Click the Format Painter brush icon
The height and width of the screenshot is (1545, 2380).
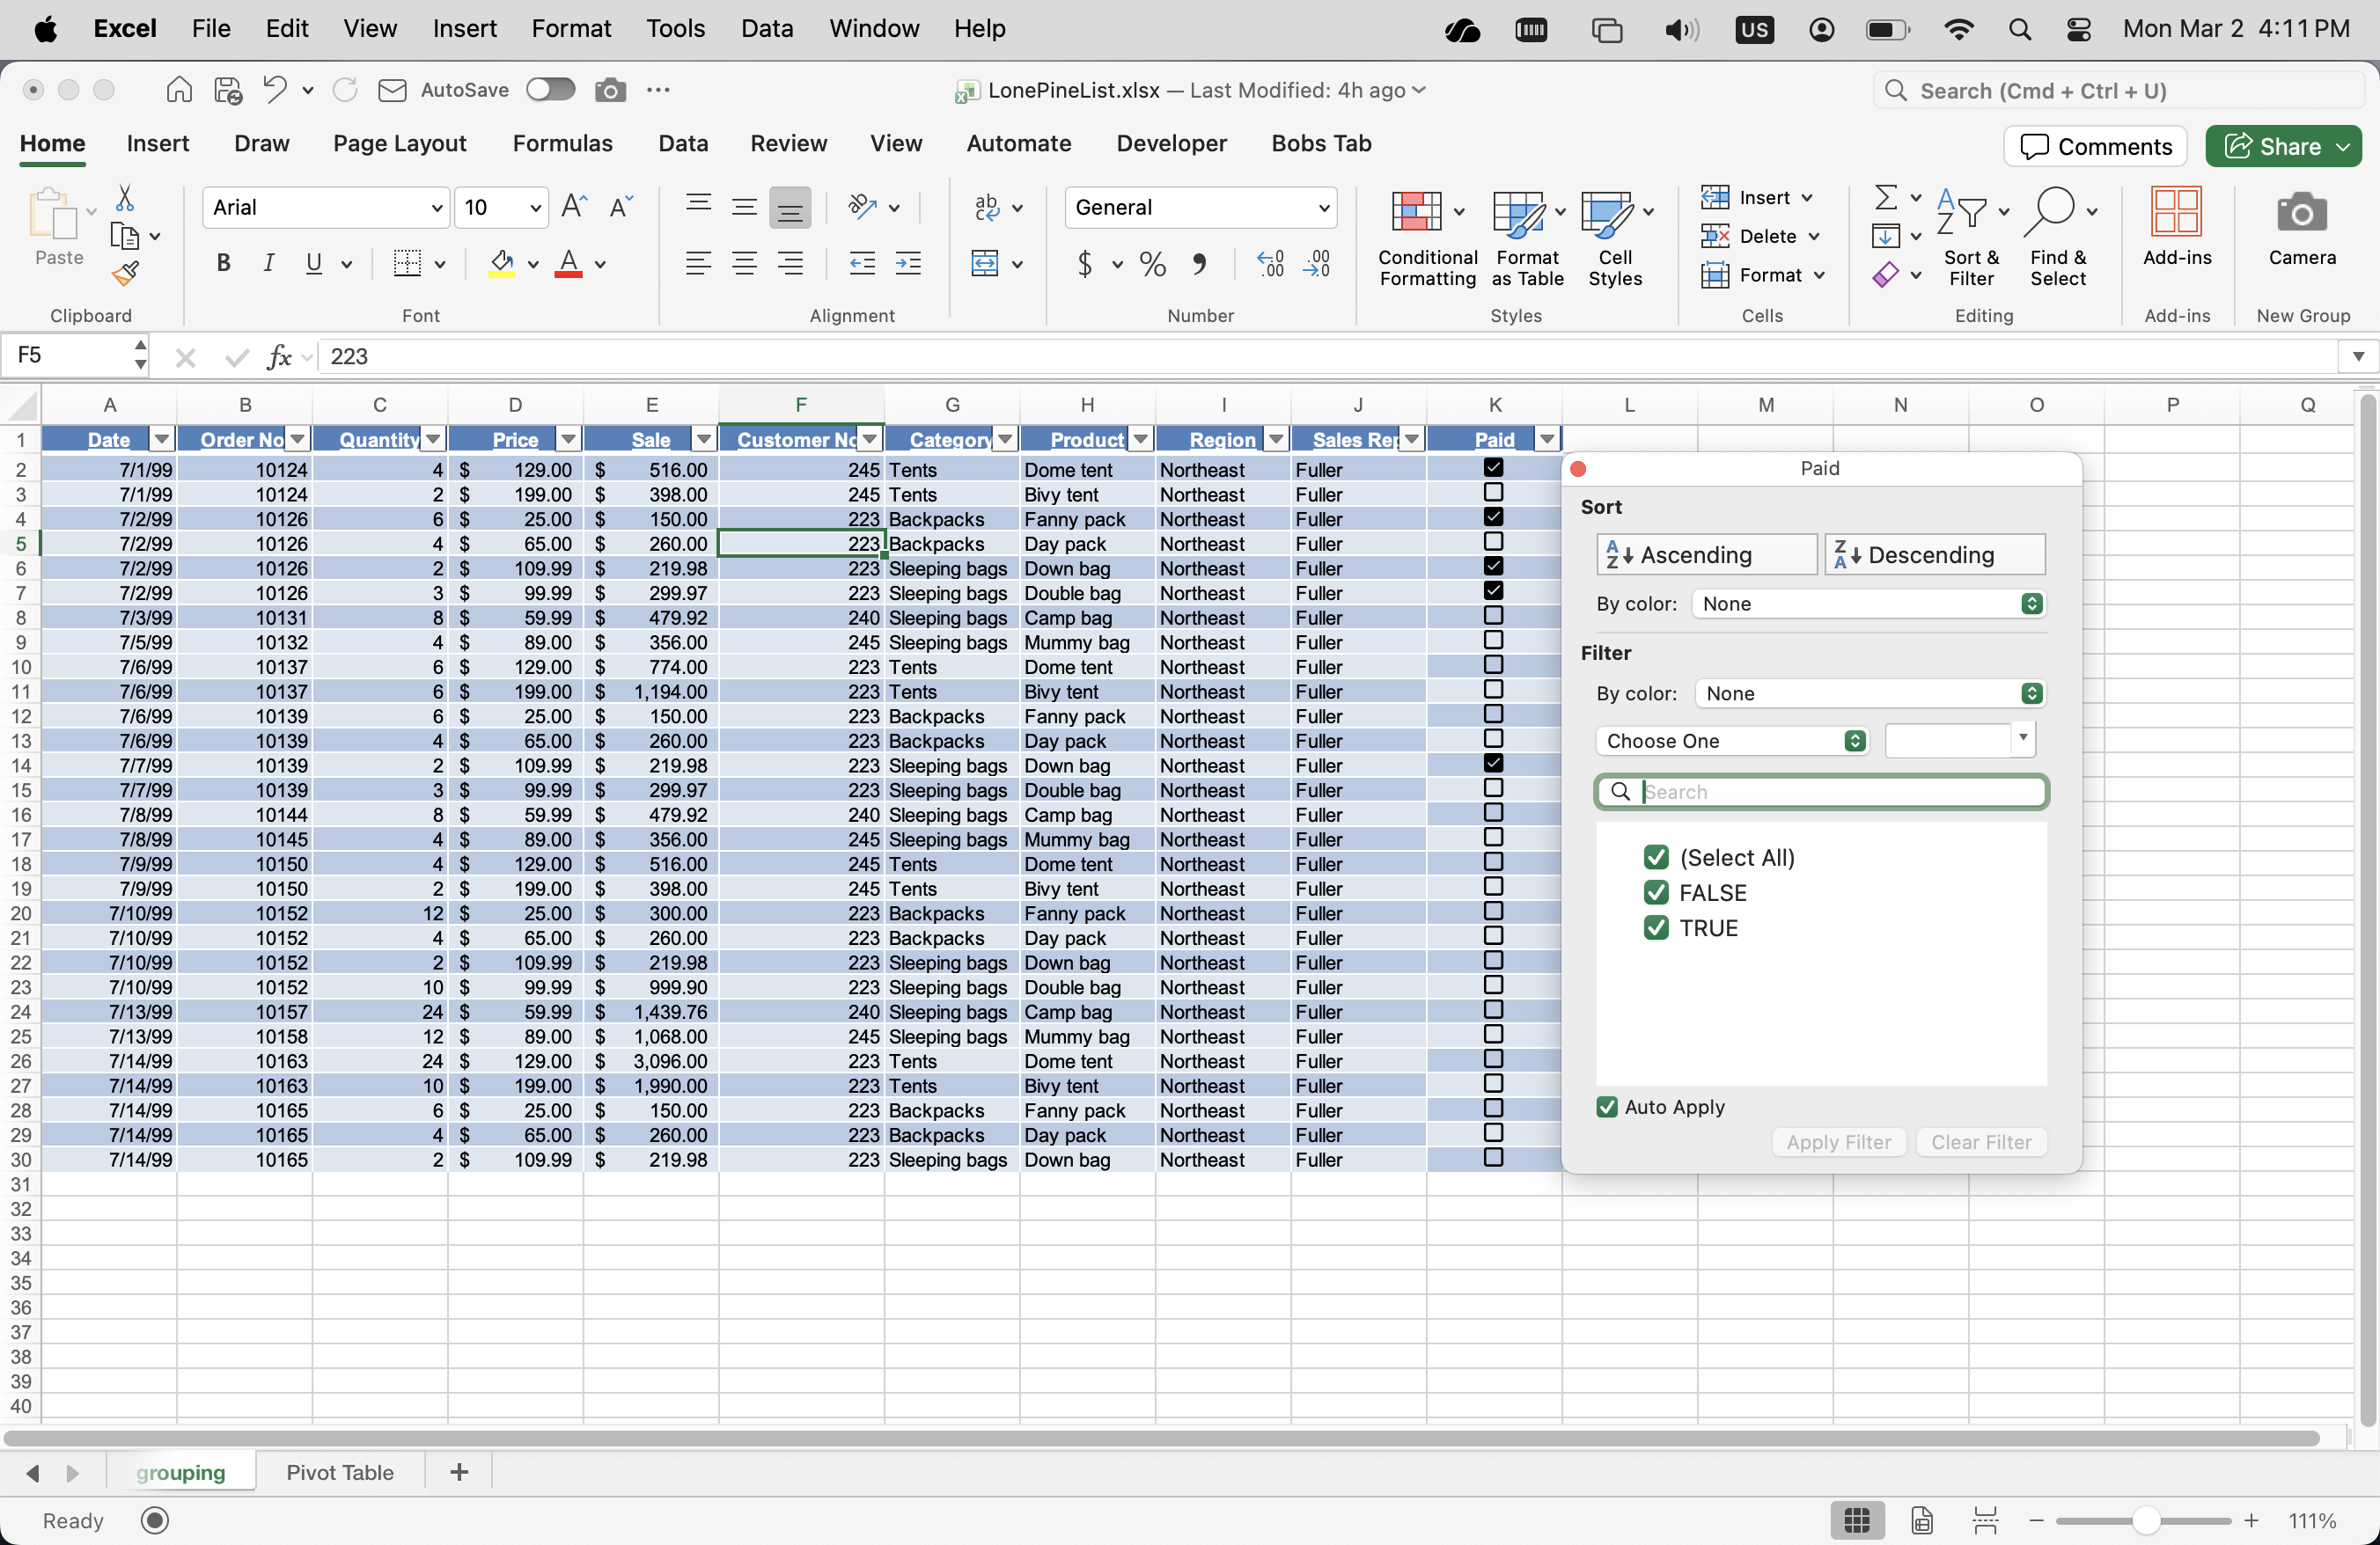(x=125, y=273)
